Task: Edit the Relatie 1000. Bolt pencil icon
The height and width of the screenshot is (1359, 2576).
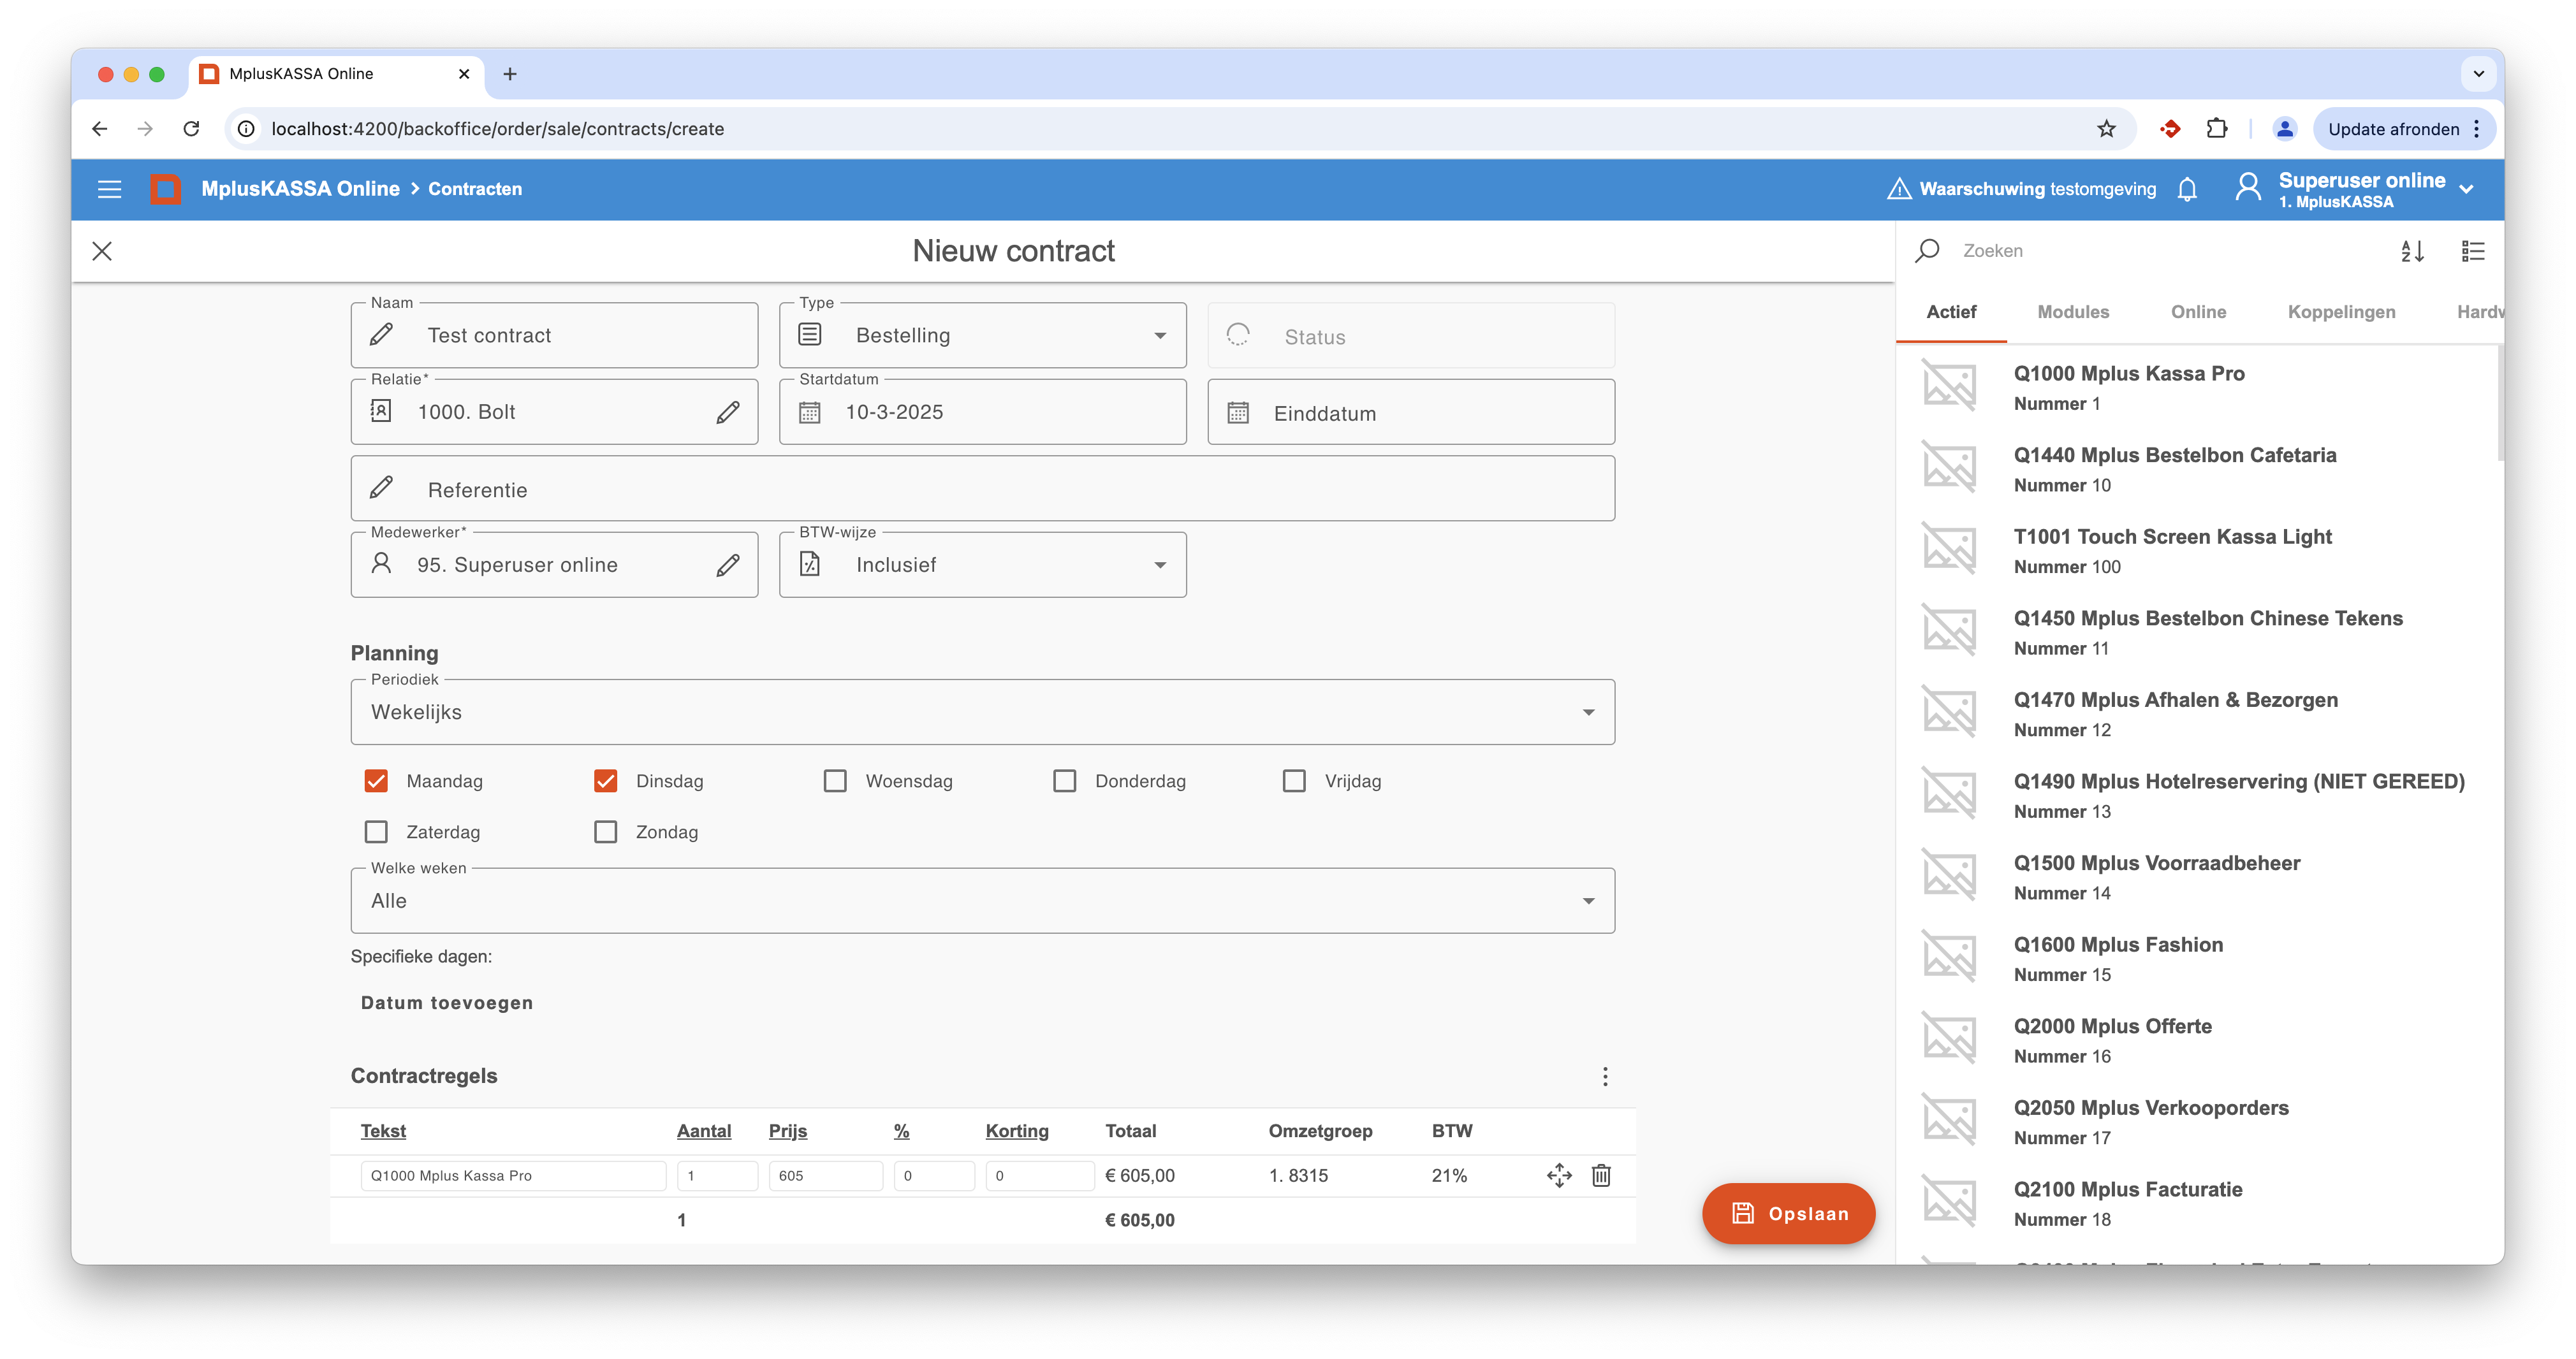Action: (x=728, y=412)
